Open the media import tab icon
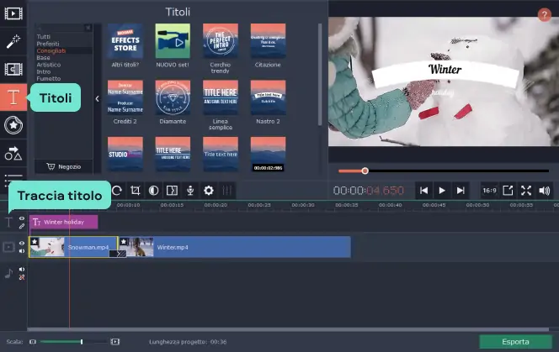 point(13,13)
